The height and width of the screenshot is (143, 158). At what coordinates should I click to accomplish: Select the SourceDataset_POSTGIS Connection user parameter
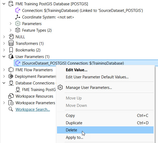(x=86, y=63)
